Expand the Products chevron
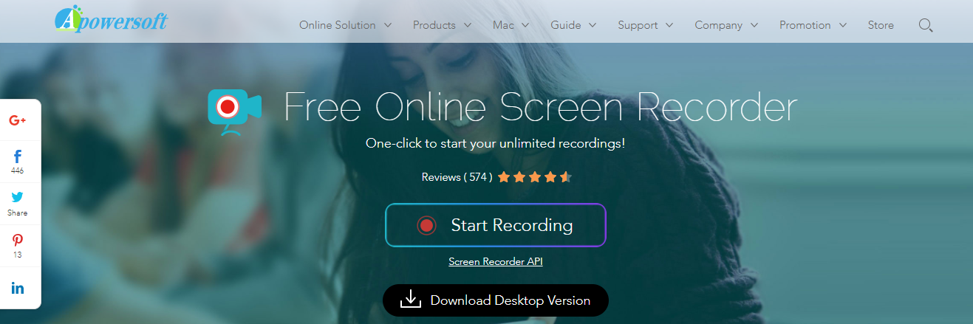The width and height of the screenshot is (973, 324). pyautogui.click(x=467, y=25)
